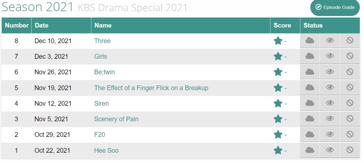
Task: Click the skip icon for Be;twin episode
Action: coord(350,72)
